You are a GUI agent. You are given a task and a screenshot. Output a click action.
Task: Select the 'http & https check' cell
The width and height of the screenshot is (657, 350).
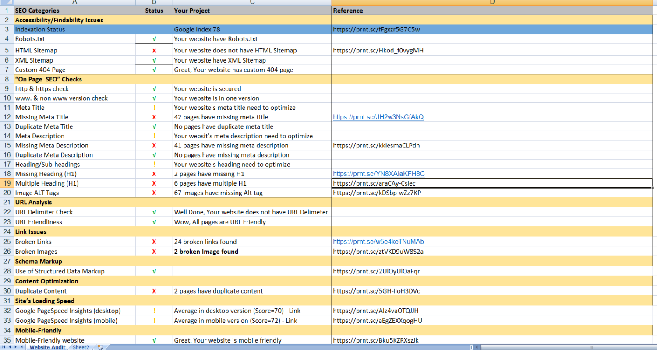click(x=74, y=88)
